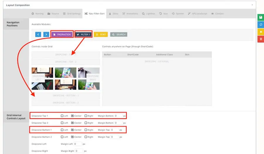Click the Dropzone External area
The width and height of the screenshot is (264, 154).
point(157,82)
